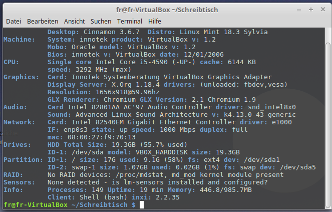This screenshot has width=332, height=212.
Task: Close the terminal window
Action: [321, 9]
